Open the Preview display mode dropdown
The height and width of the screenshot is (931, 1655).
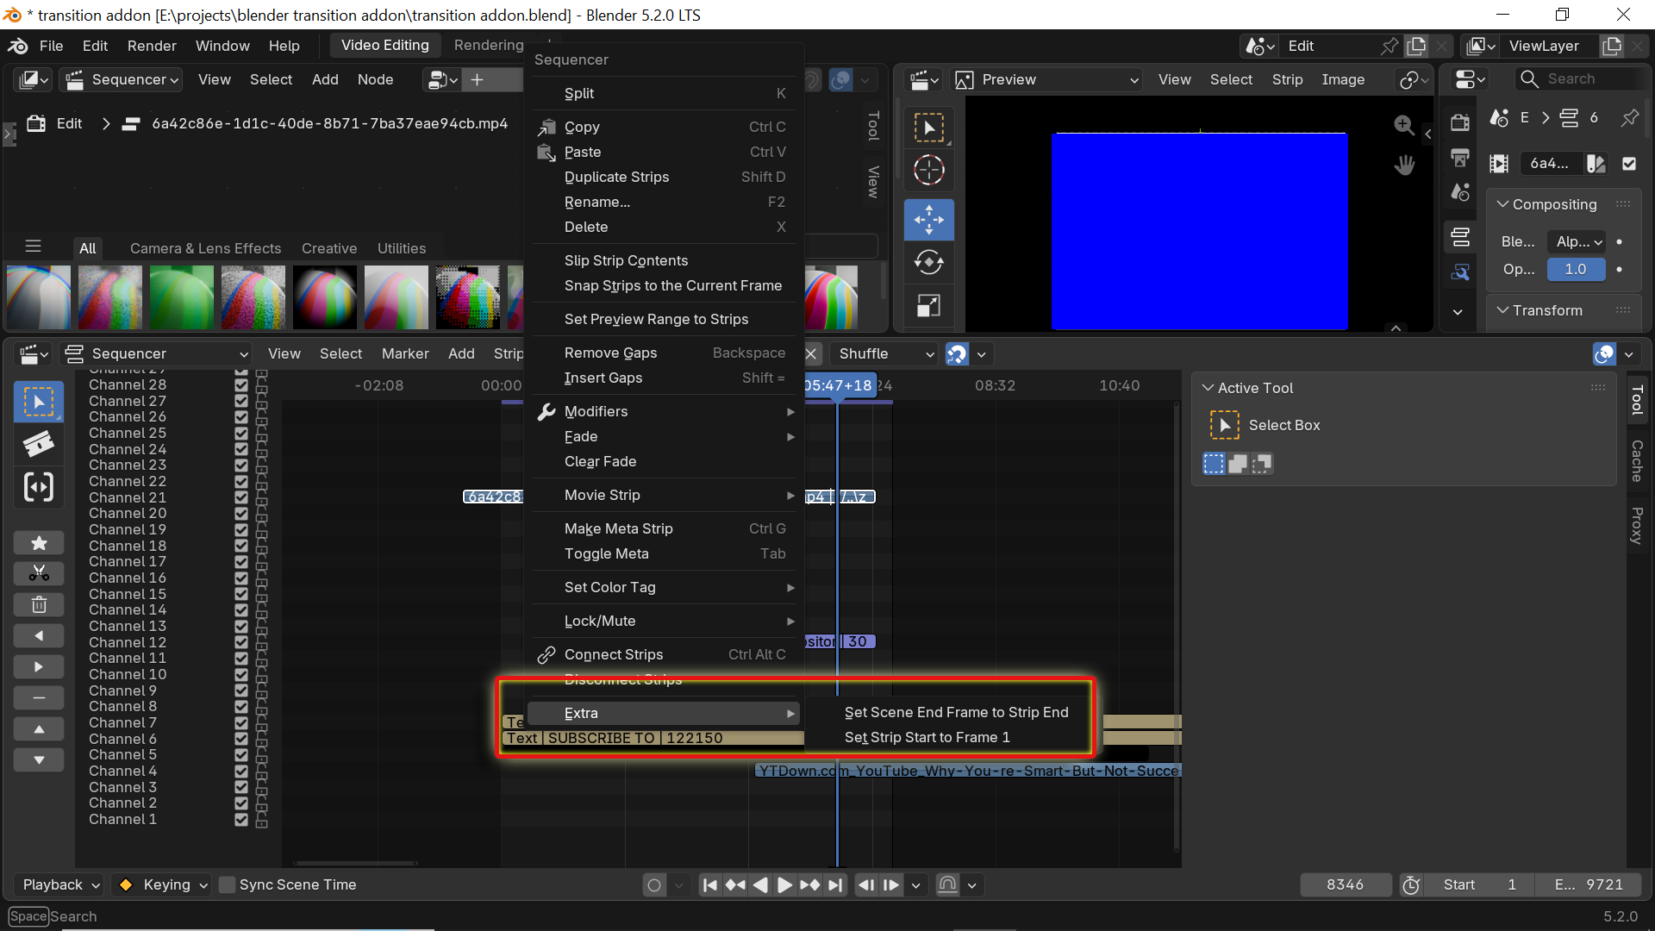(x=1047, y=79)
